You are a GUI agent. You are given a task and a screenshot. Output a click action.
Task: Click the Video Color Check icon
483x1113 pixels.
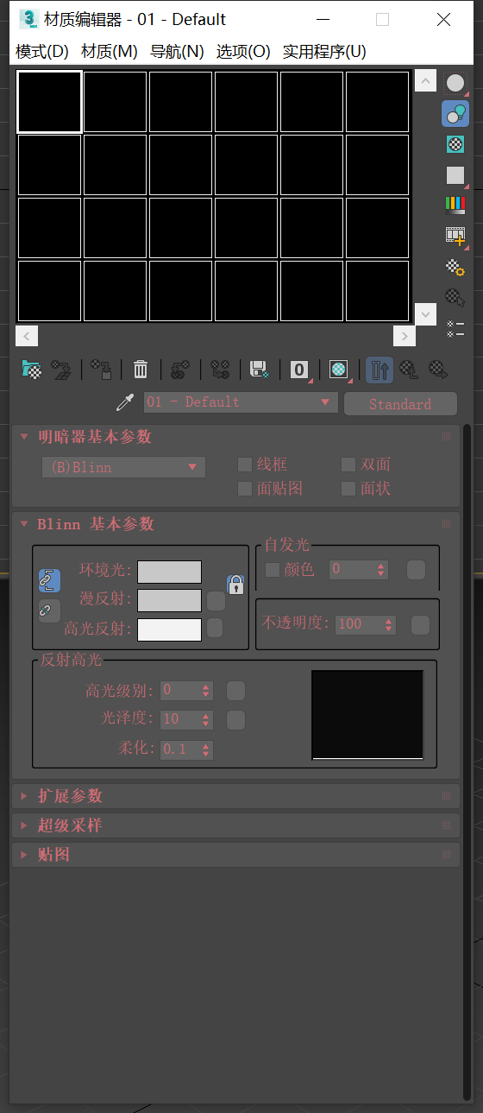point(455,205)
